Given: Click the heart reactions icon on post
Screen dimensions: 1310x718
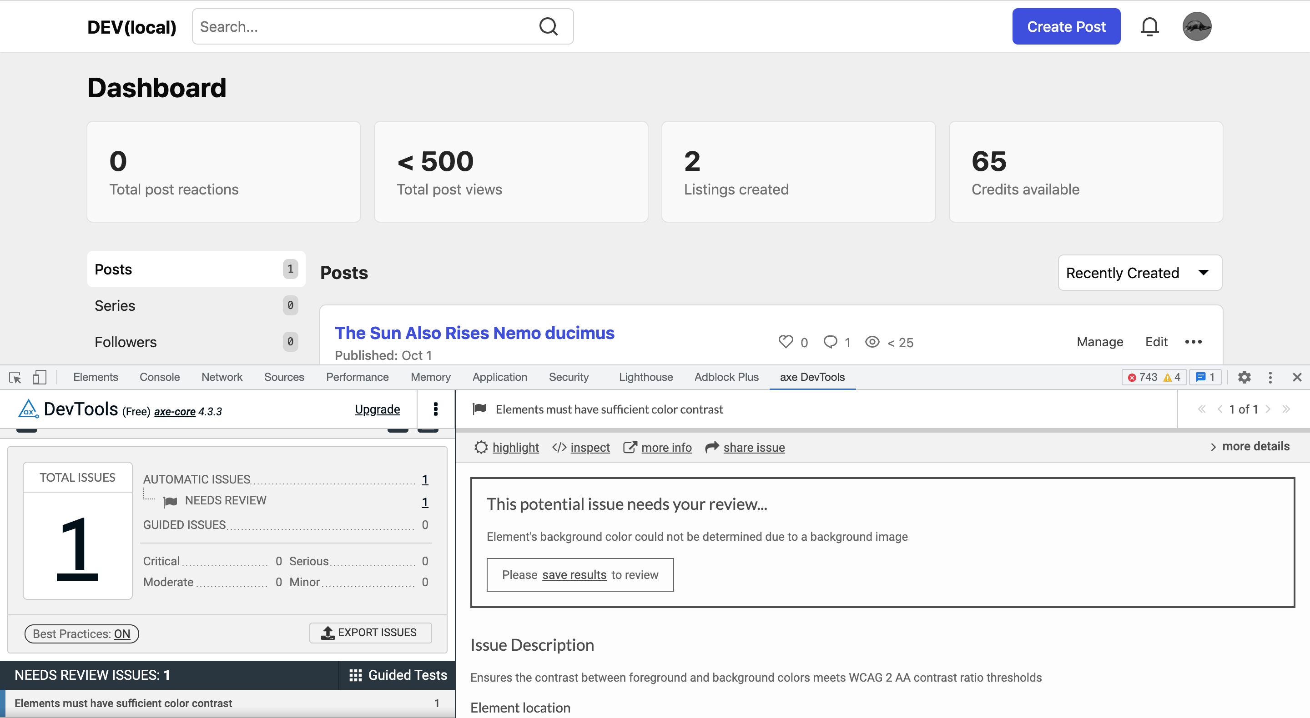Looking at the screenshot, I should pos(785,342).
